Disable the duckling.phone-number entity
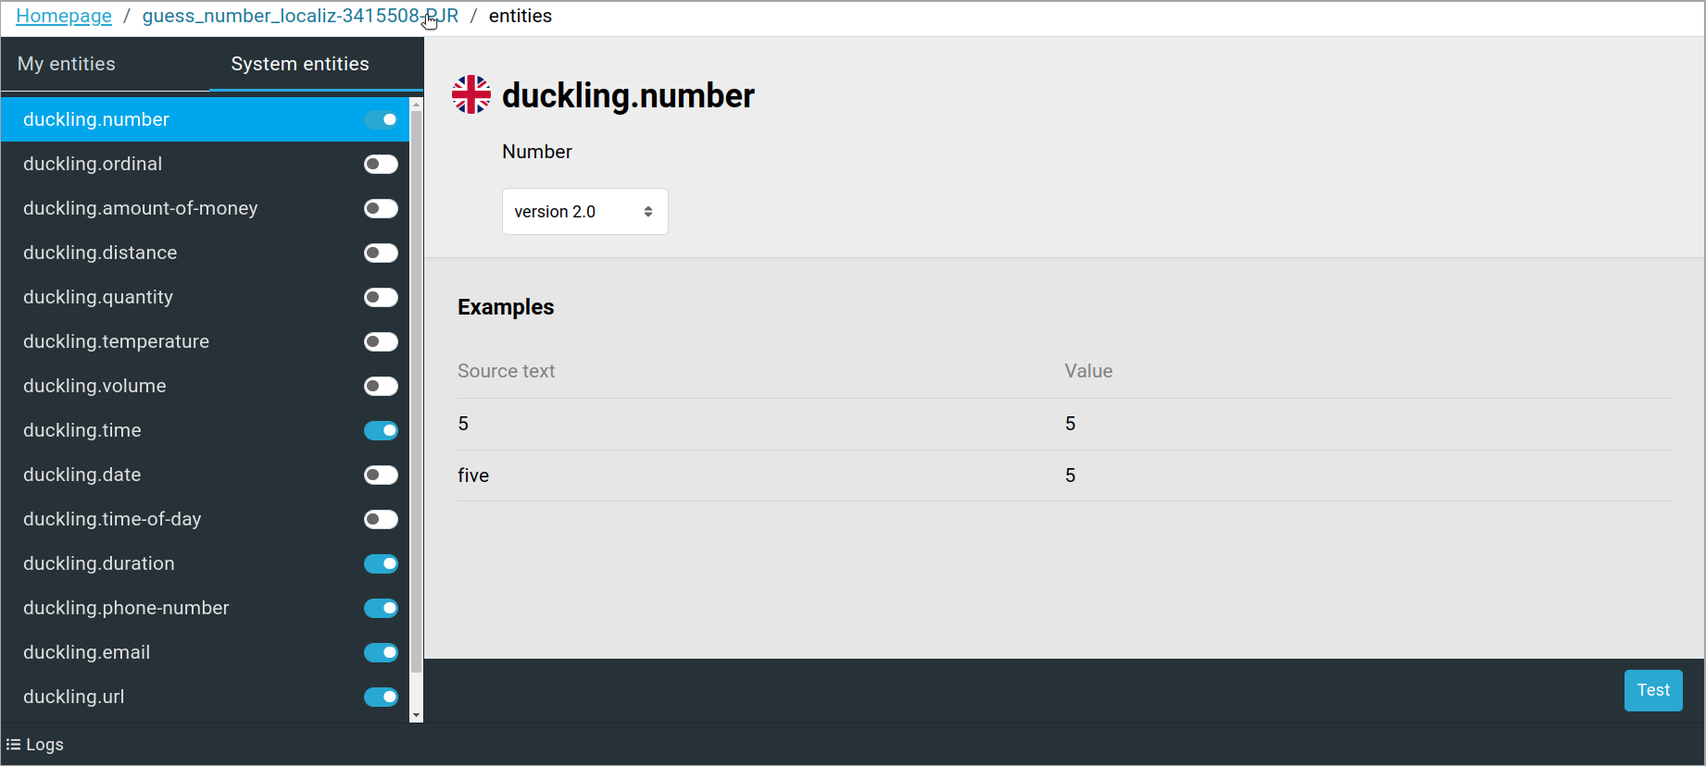This screenshot has width=1706, height=766. click(381, 608)
